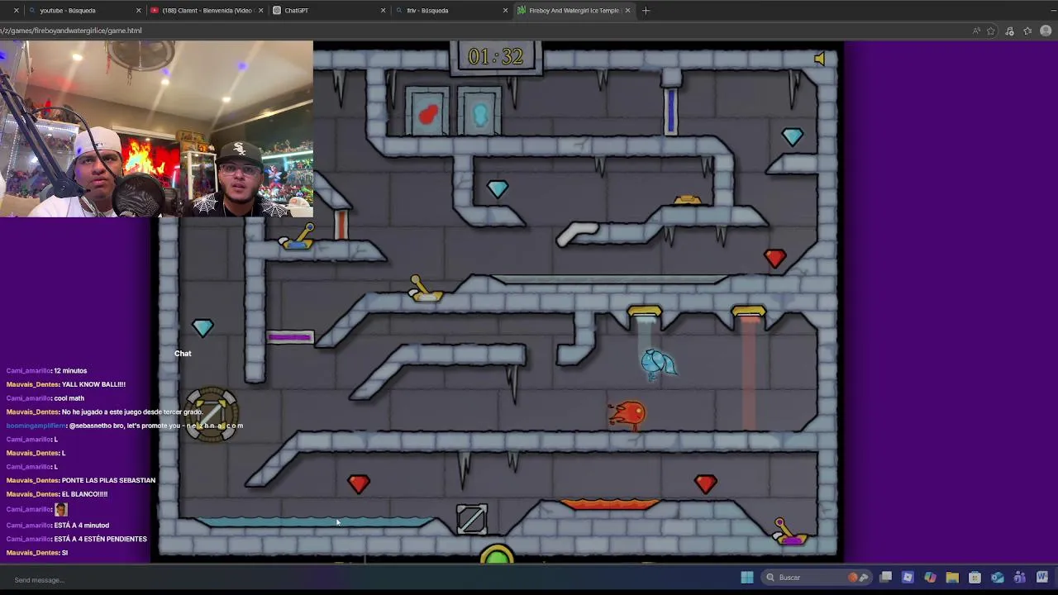
Task: Open the favorites list icon in toolbar
Action: pos(1027,31)
